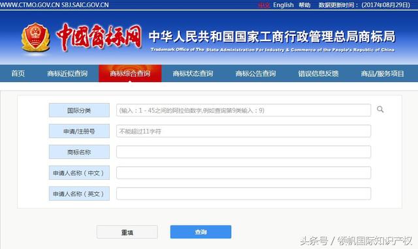
Task: Click the 申请人名称（英文） label
Action: pyautogui.click(x=79, y=194)
